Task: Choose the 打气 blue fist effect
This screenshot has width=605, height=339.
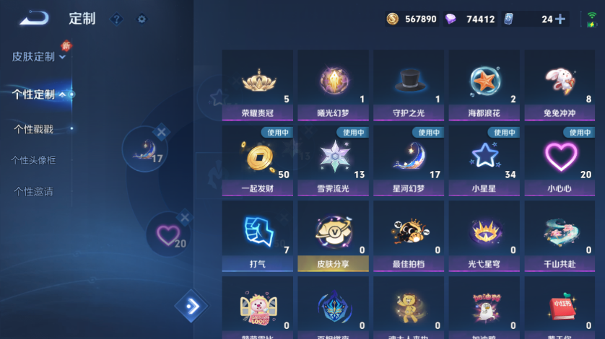Action: point(257,236)
